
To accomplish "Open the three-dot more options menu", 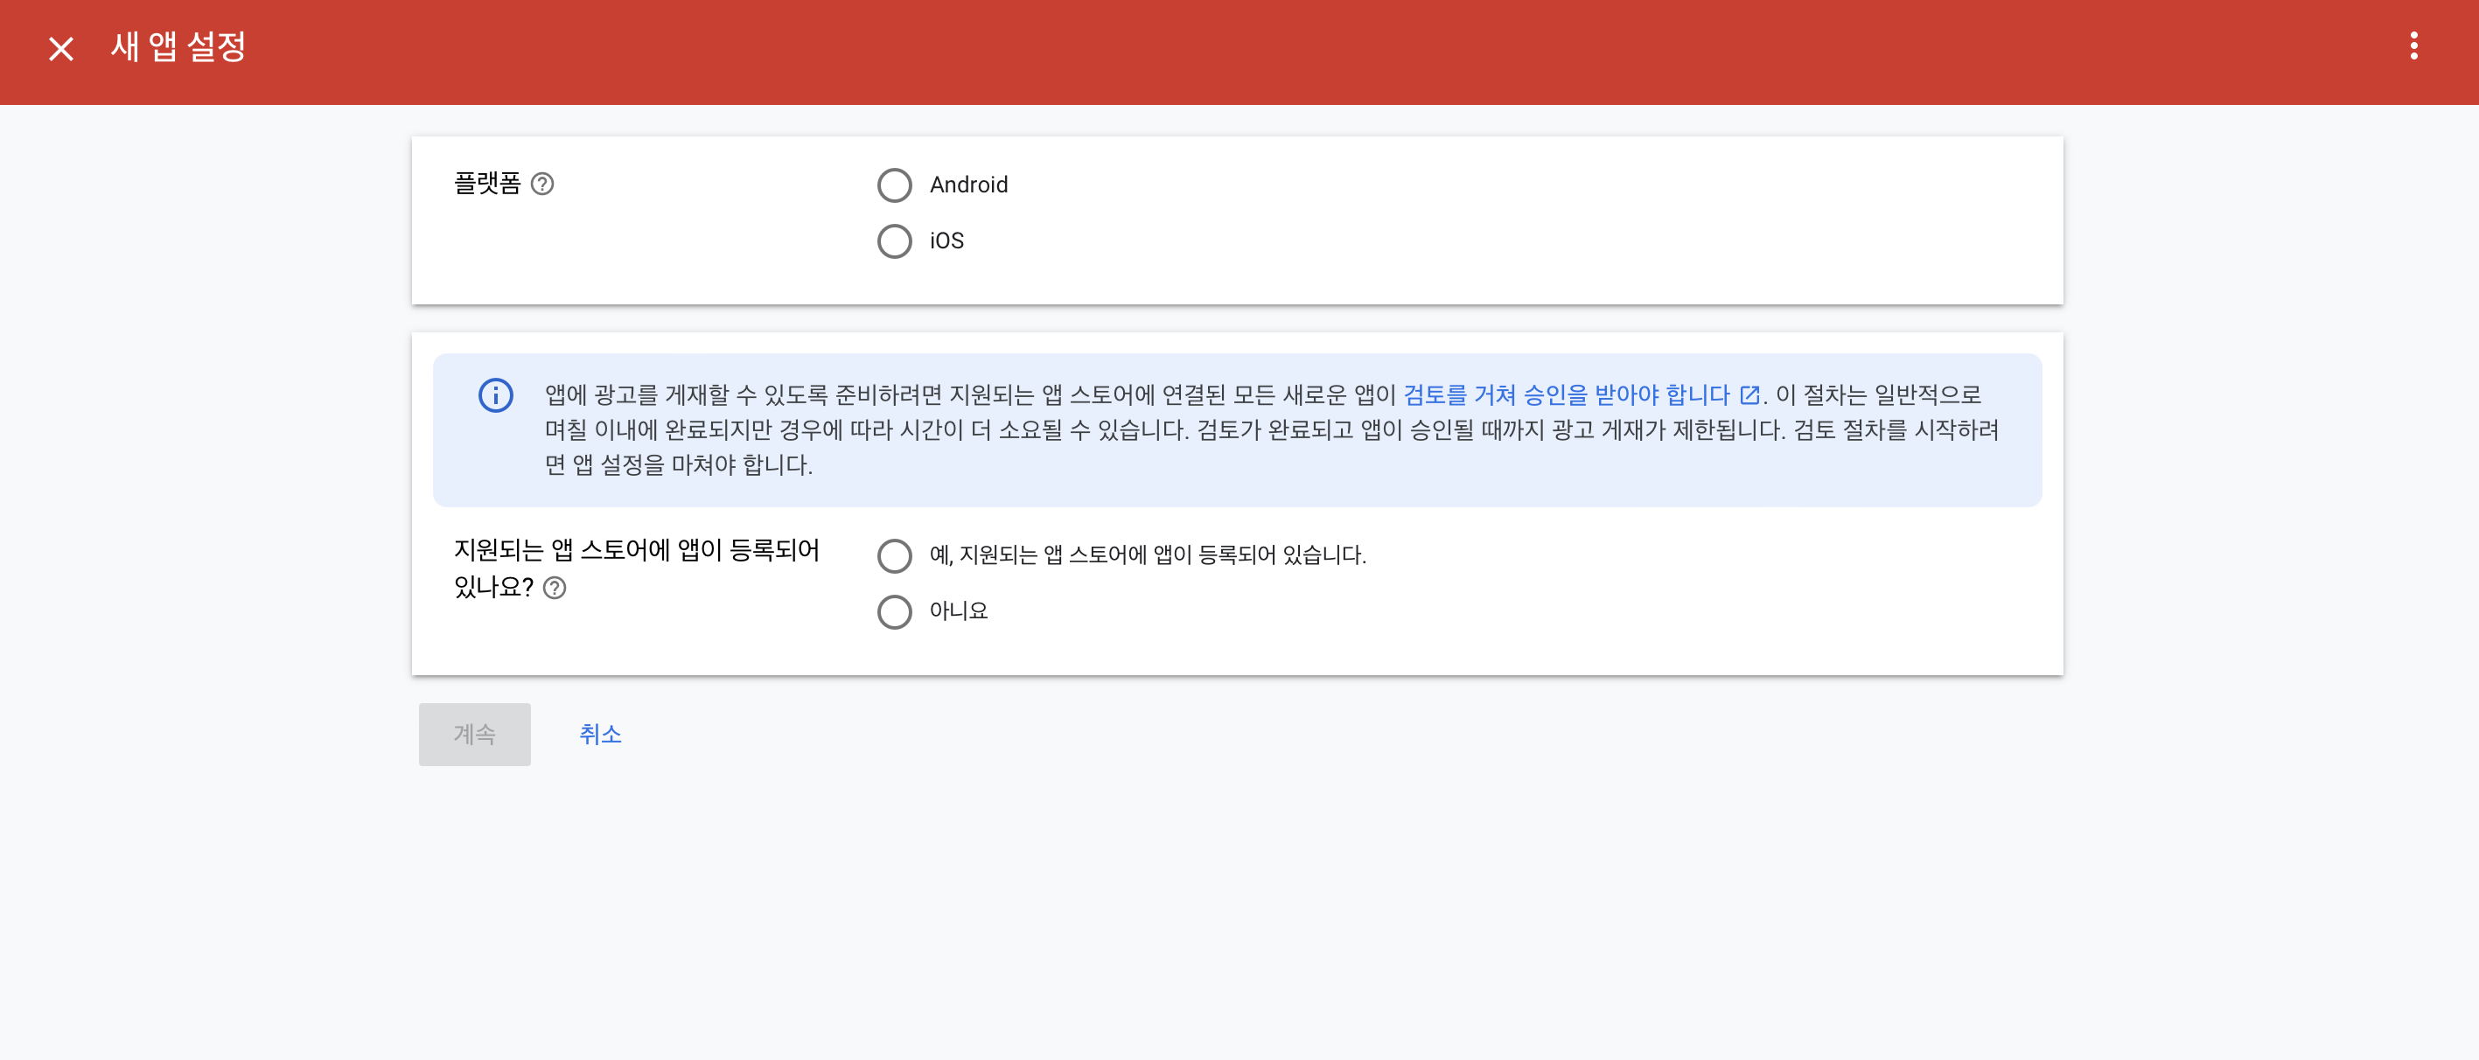I will click(2413, 46).
